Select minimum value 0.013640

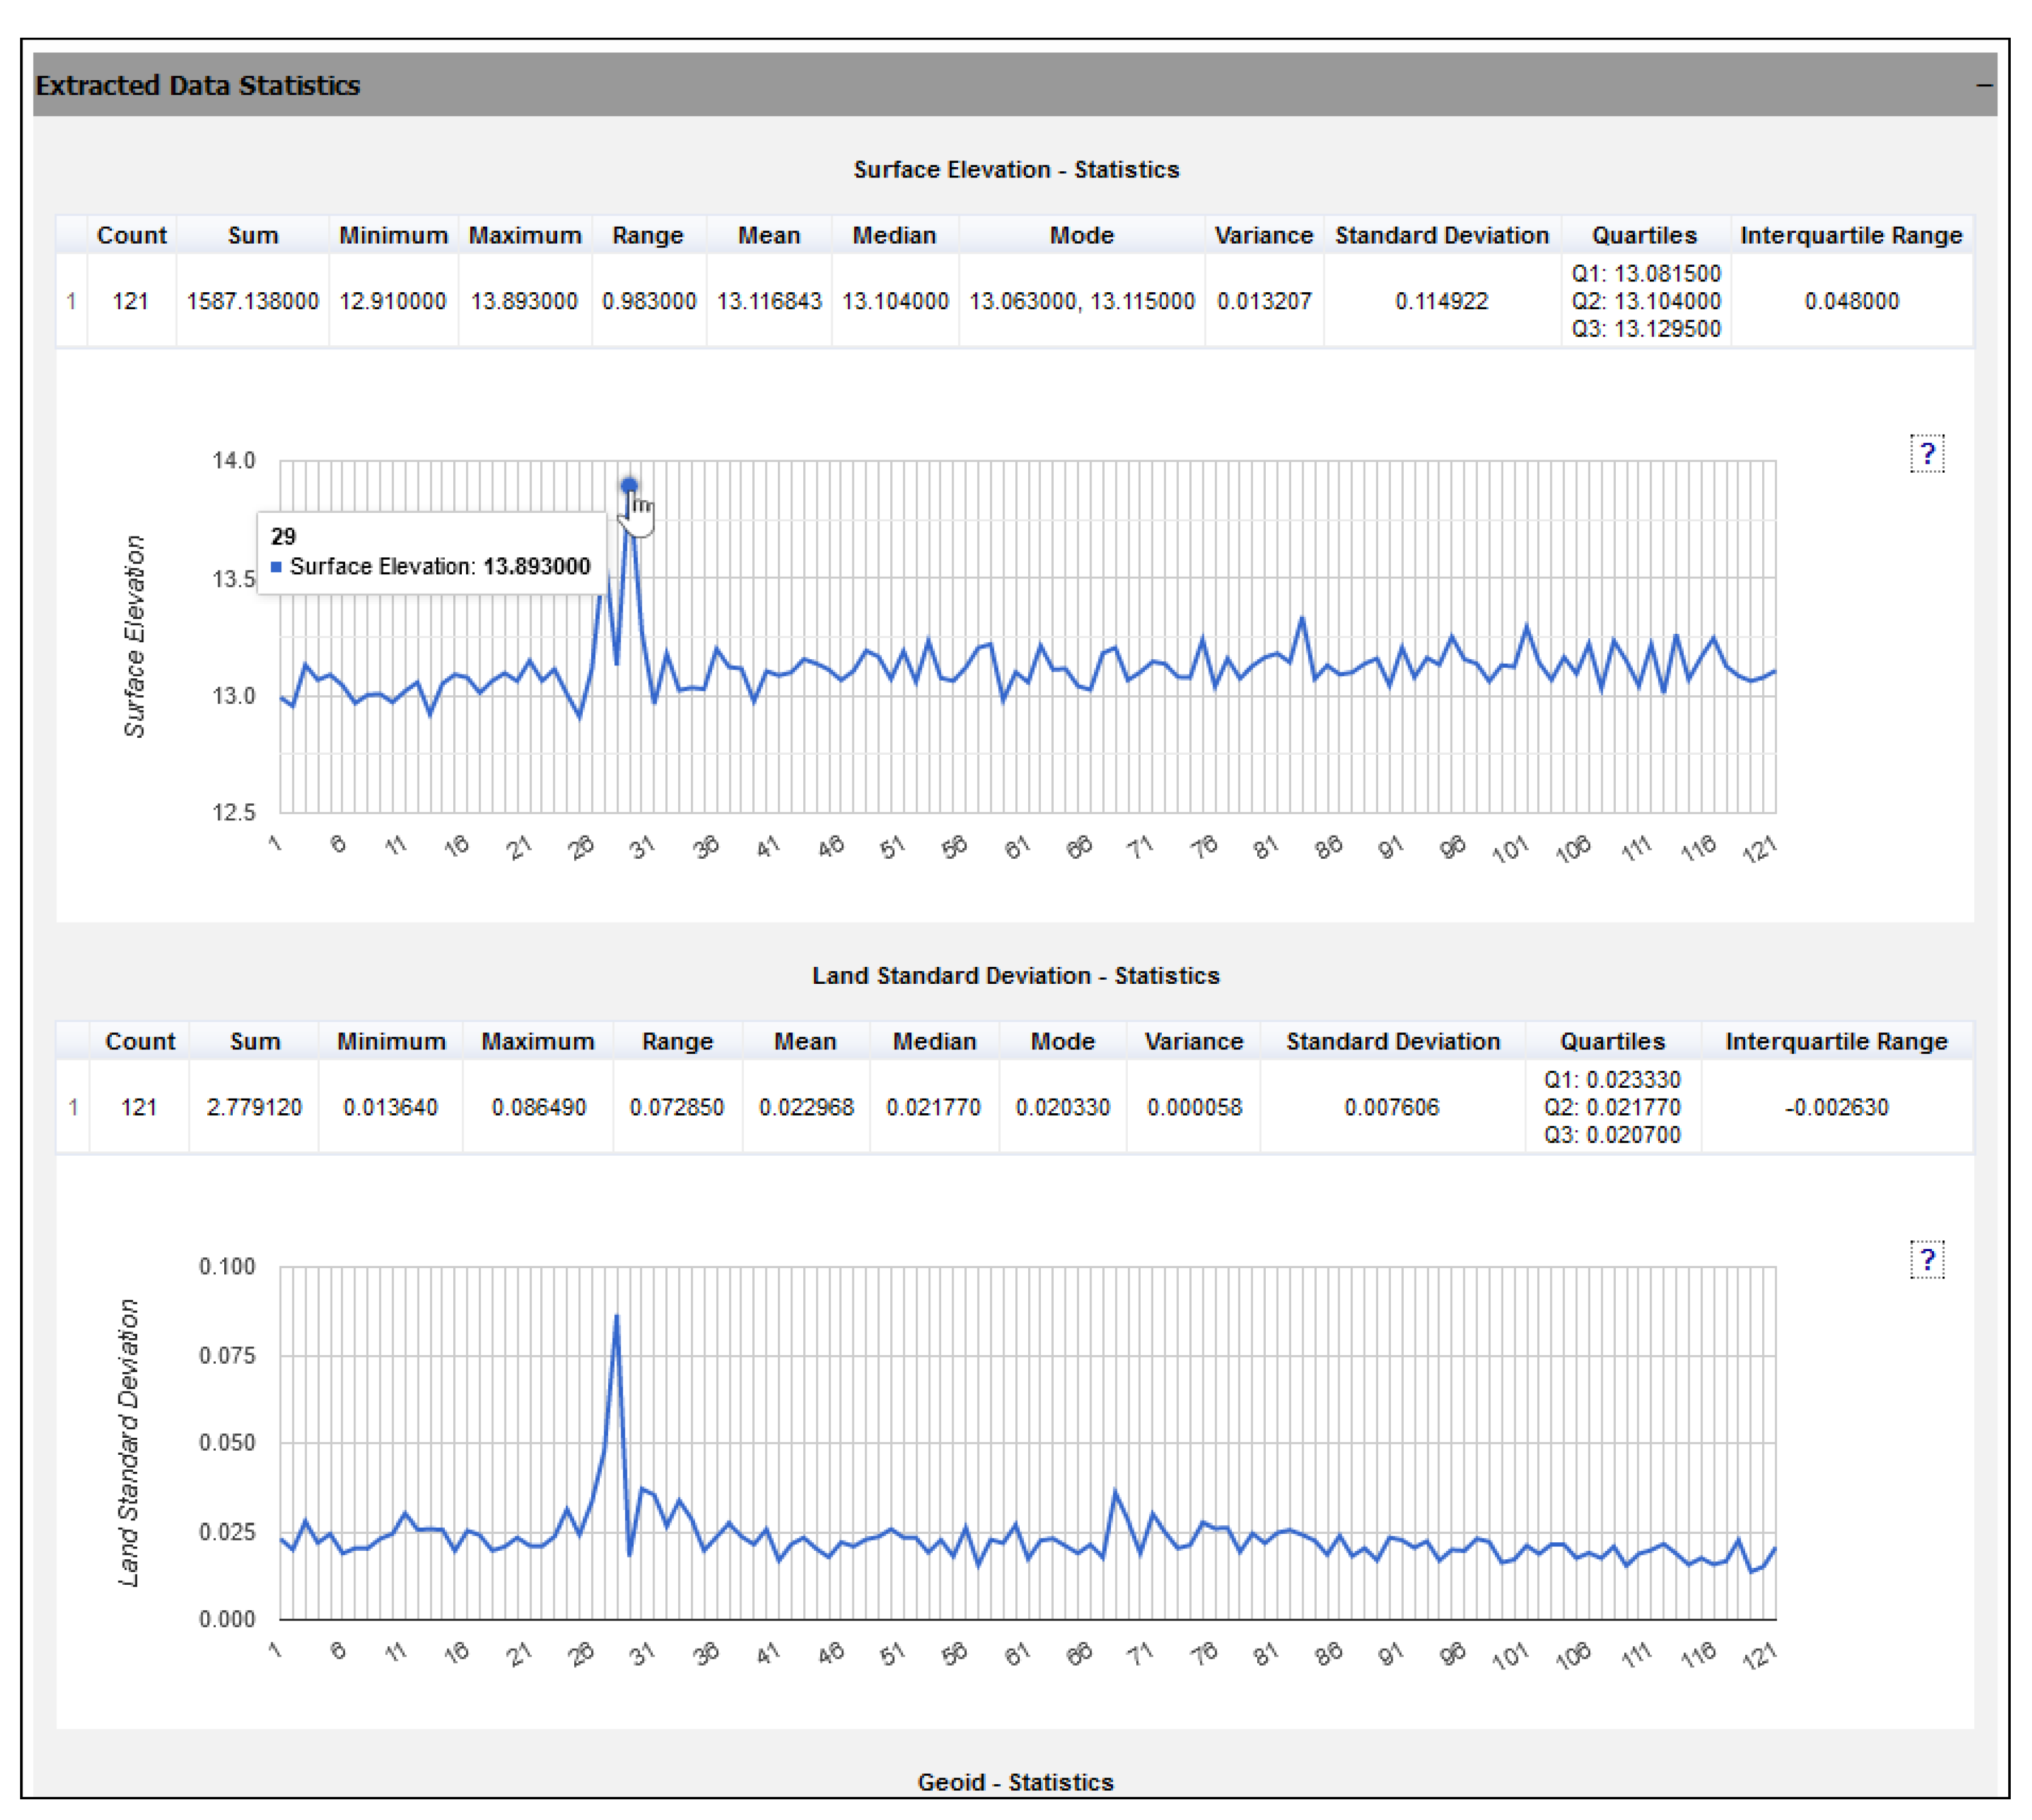tap(390, 1107)
